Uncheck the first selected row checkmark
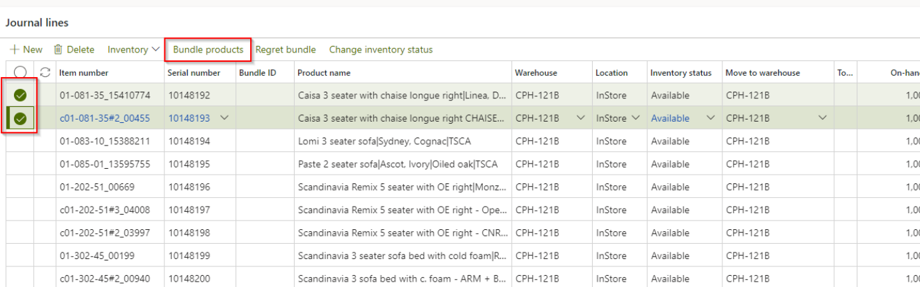 tap(20, 96)
